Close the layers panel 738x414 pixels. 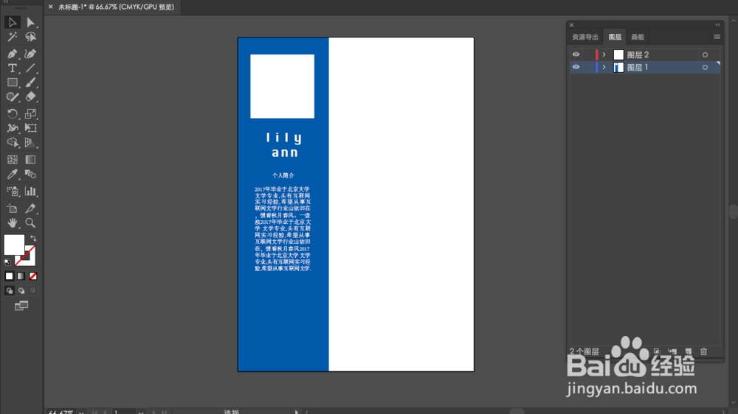click(571, 25)
